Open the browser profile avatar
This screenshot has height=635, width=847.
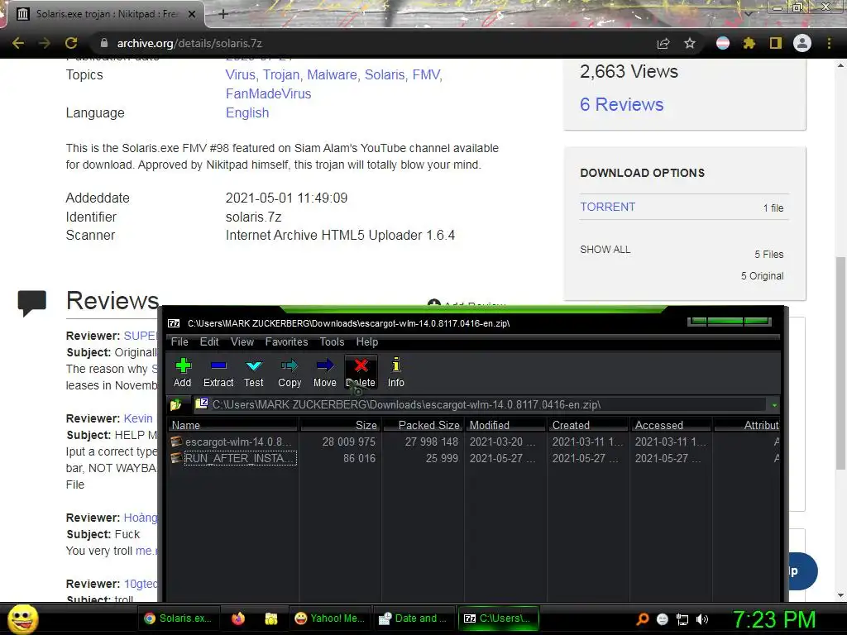pyautogui.click(x=802, y=43)
